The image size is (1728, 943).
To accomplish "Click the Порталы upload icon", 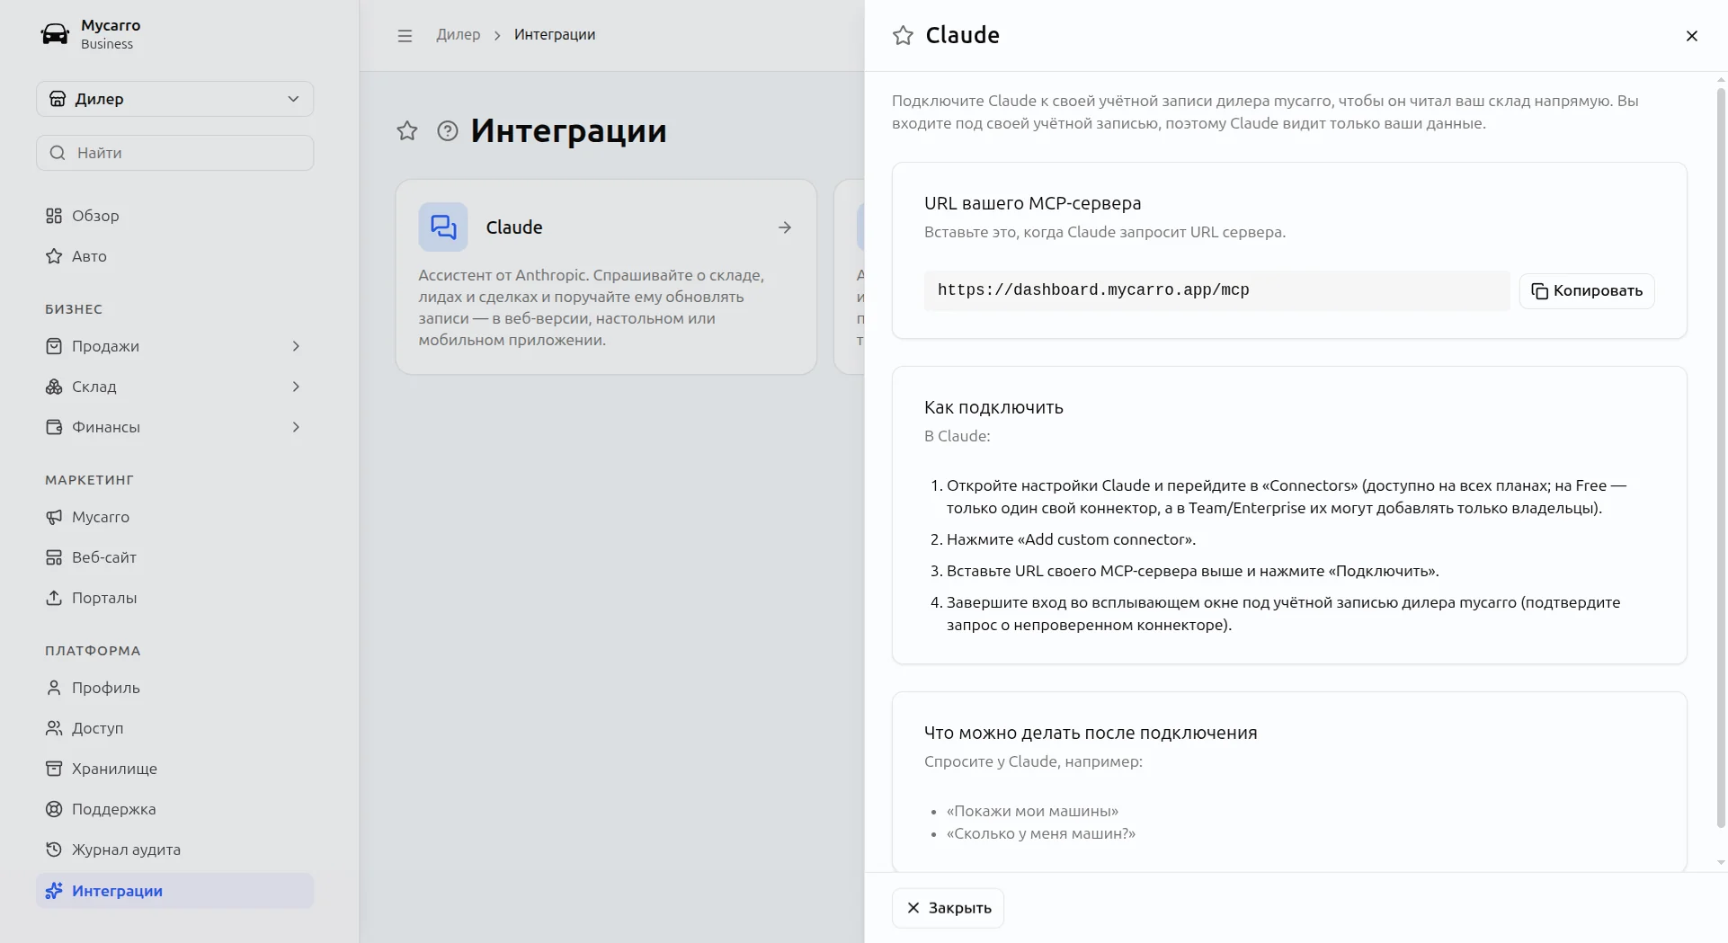I will pos(54,598).
